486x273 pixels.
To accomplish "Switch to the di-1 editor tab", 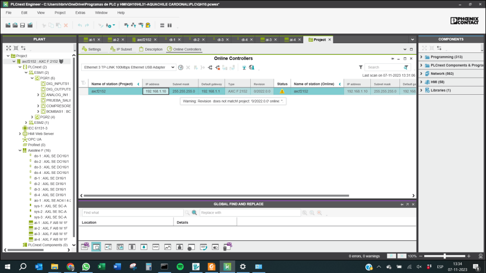I will click(172, 40).
